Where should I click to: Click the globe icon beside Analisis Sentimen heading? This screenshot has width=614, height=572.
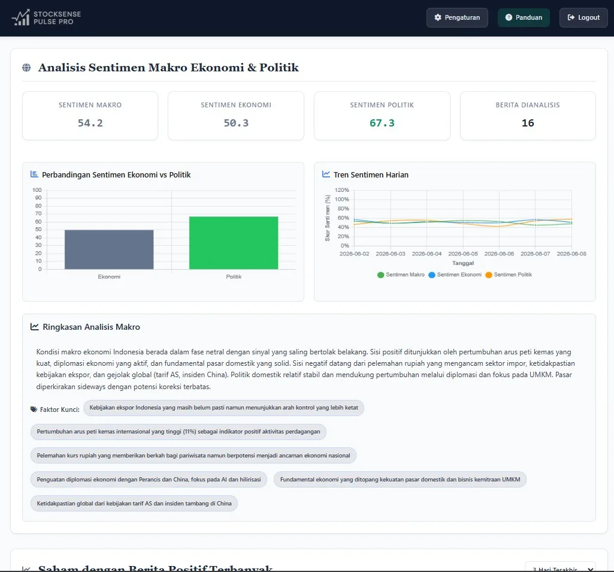coord(26,67)
